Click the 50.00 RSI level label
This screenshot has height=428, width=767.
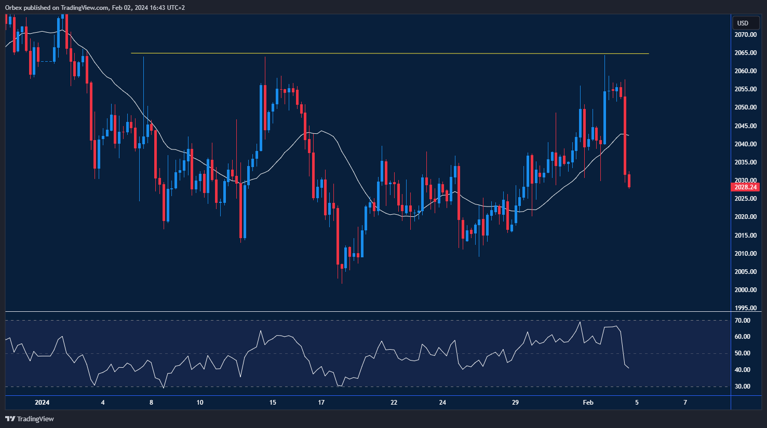(x=743, y=353)
